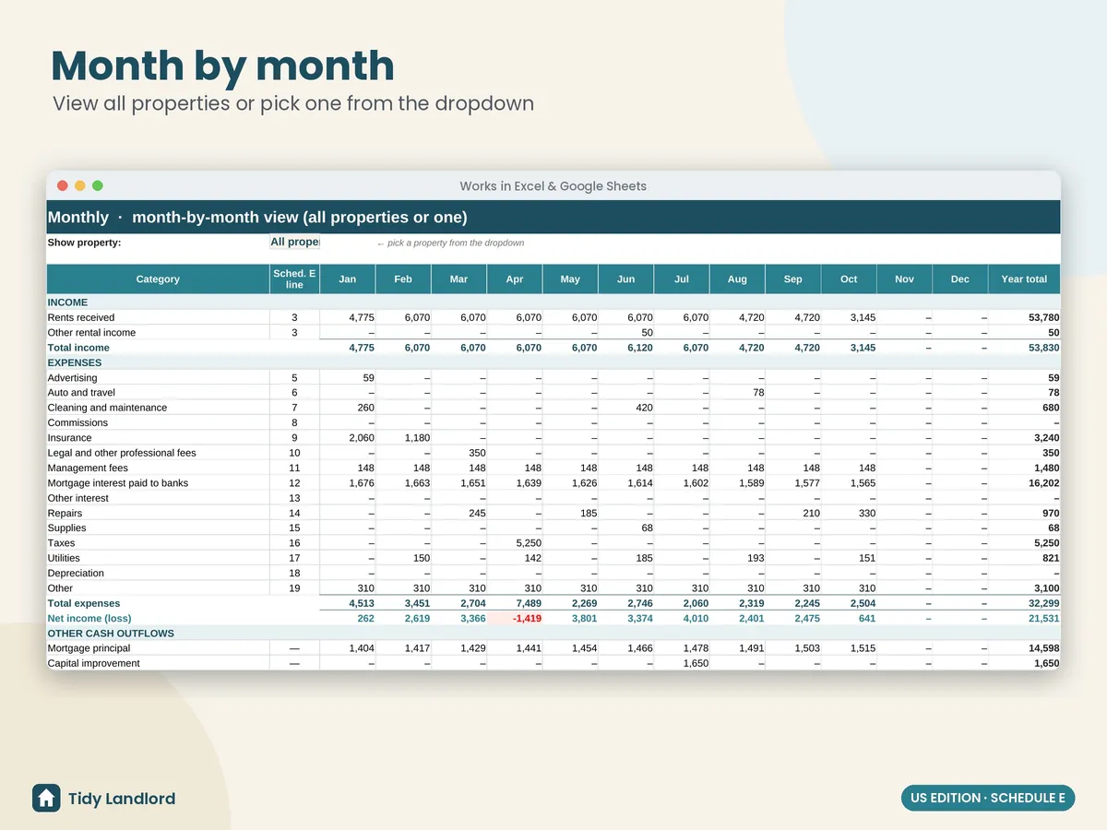Viewport: 1107px width, 830px height.
Task: Click Mortgage interest paid to banks label
Action: pos(118,483)
